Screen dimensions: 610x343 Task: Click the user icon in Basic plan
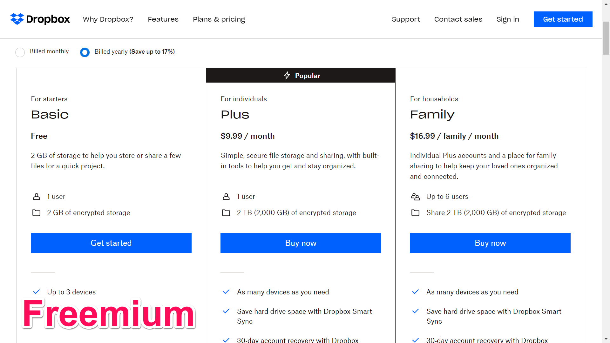[x=37, y=197]
